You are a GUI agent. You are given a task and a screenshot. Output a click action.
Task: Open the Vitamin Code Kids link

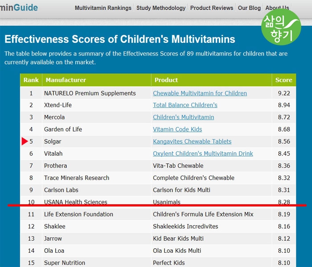177,129
